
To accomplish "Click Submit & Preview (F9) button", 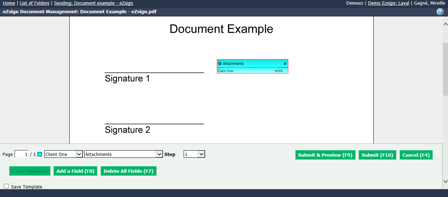I will pyautogui.click(x=325, y=155).
